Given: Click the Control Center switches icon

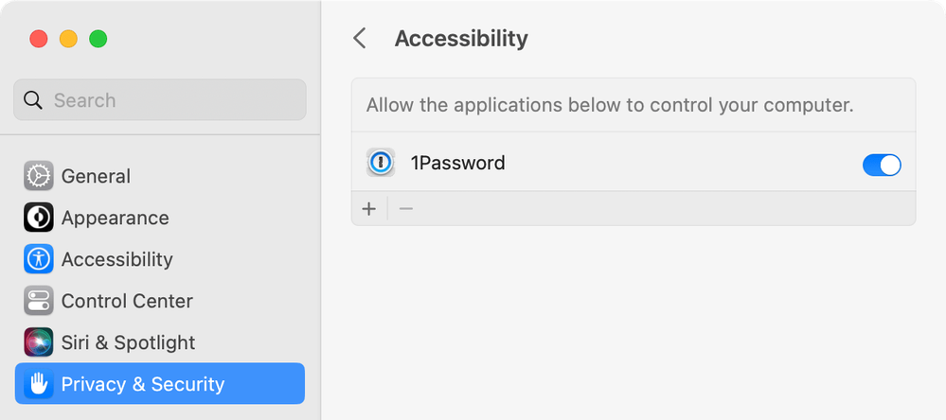Looking at the screenshot, I should pos(38,301).
